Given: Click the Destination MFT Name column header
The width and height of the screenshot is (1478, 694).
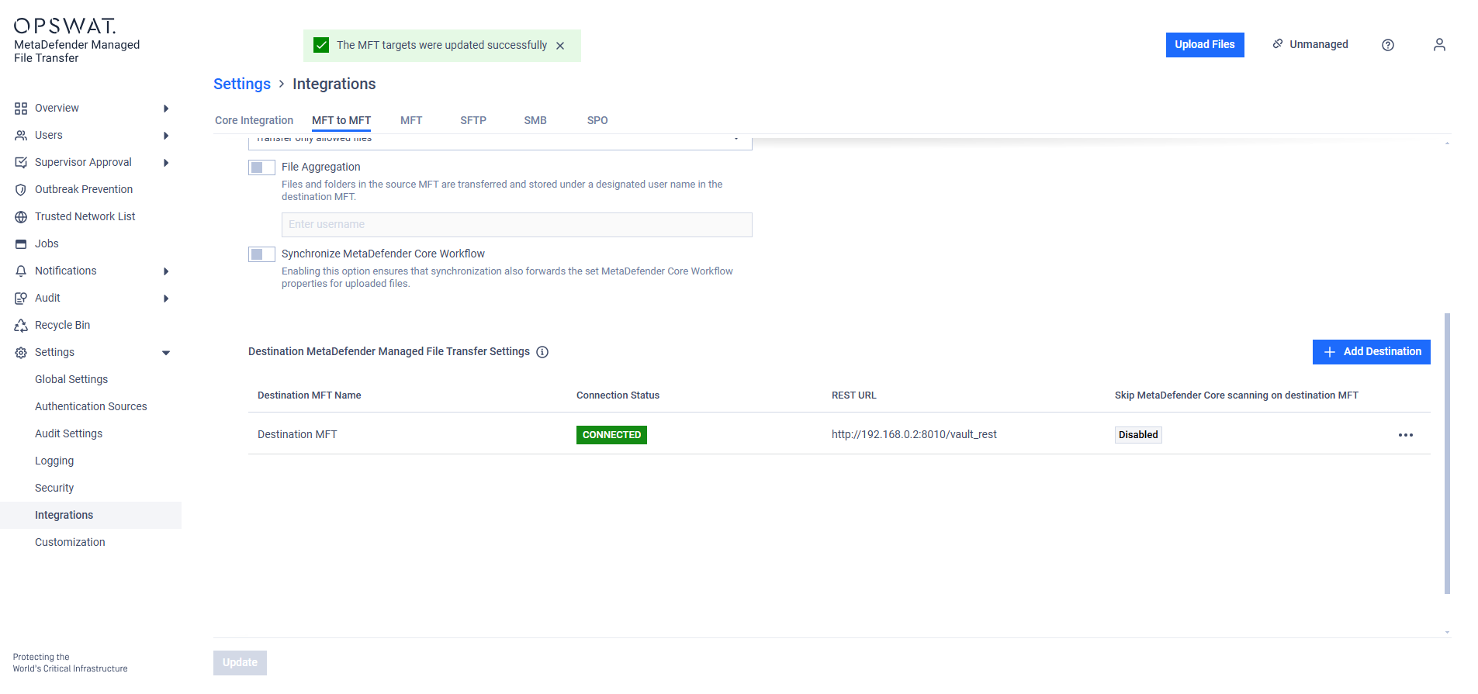Looking at the screenshot, I should [310, 395].
